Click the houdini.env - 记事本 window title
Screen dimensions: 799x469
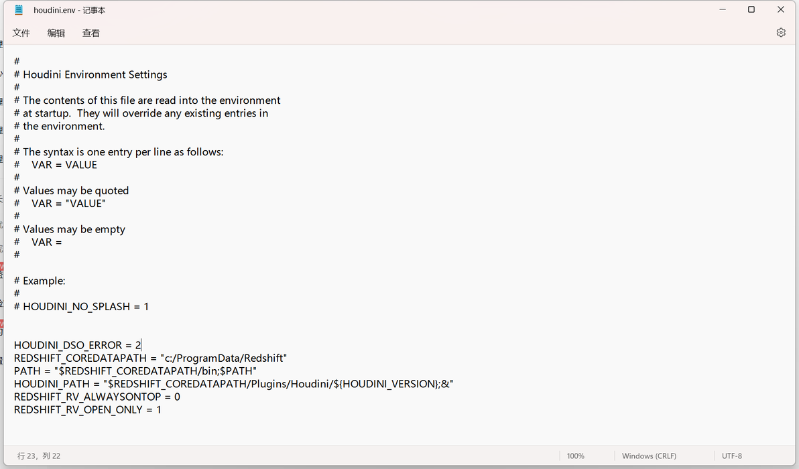coord(69,9)
